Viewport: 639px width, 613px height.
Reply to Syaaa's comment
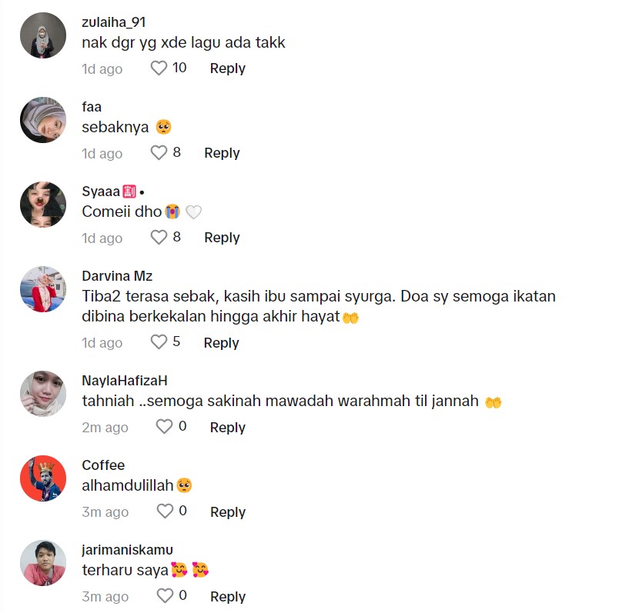coord(222,238)
